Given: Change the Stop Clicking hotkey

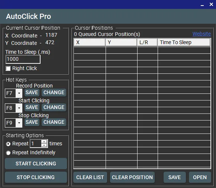Looking at the screenshot, I should 54,122.
